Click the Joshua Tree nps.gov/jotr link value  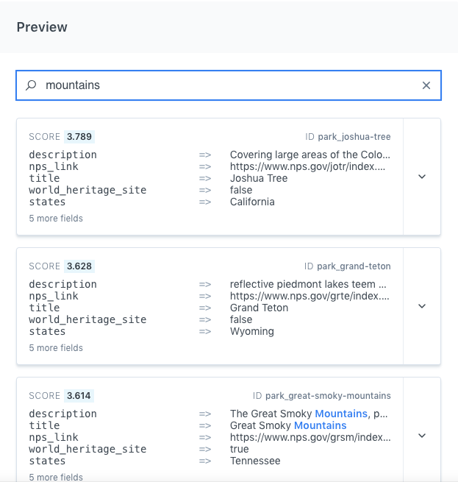click(309, 166)
